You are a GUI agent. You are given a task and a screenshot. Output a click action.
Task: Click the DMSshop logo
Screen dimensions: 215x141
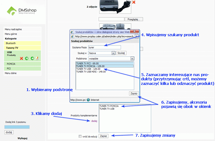21,11
